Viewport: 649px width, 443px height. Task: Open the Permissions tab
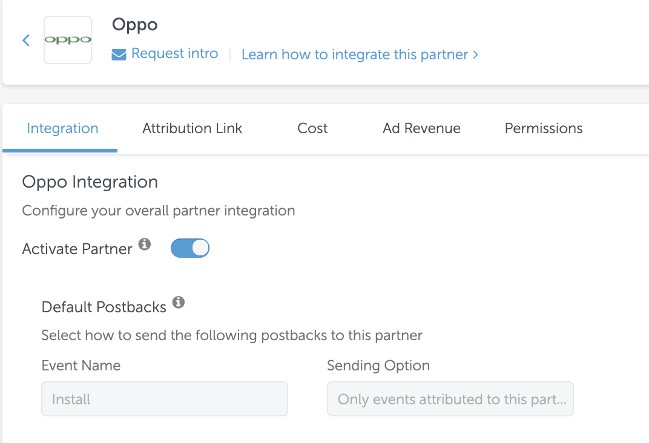click(x=544, y=128)
